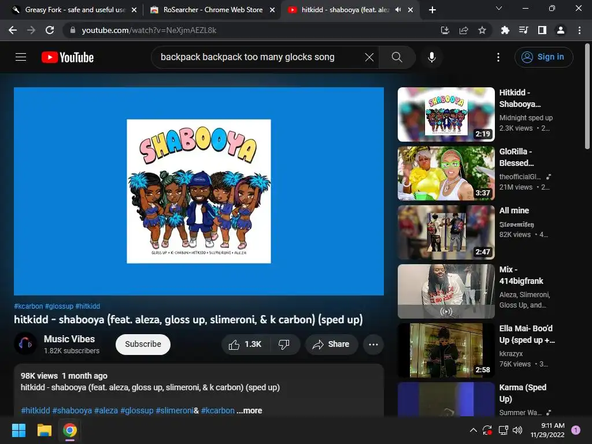Open clock and date 9:11 AM
This screenshot has width=592, height=444.
(x=547, y=430)
